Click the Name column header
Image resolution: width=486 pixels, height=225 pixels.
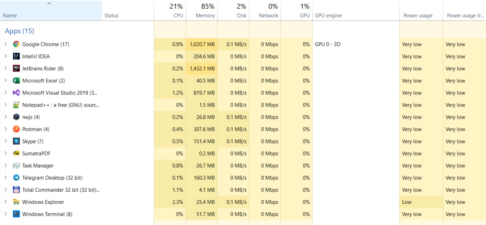point(51,11)
